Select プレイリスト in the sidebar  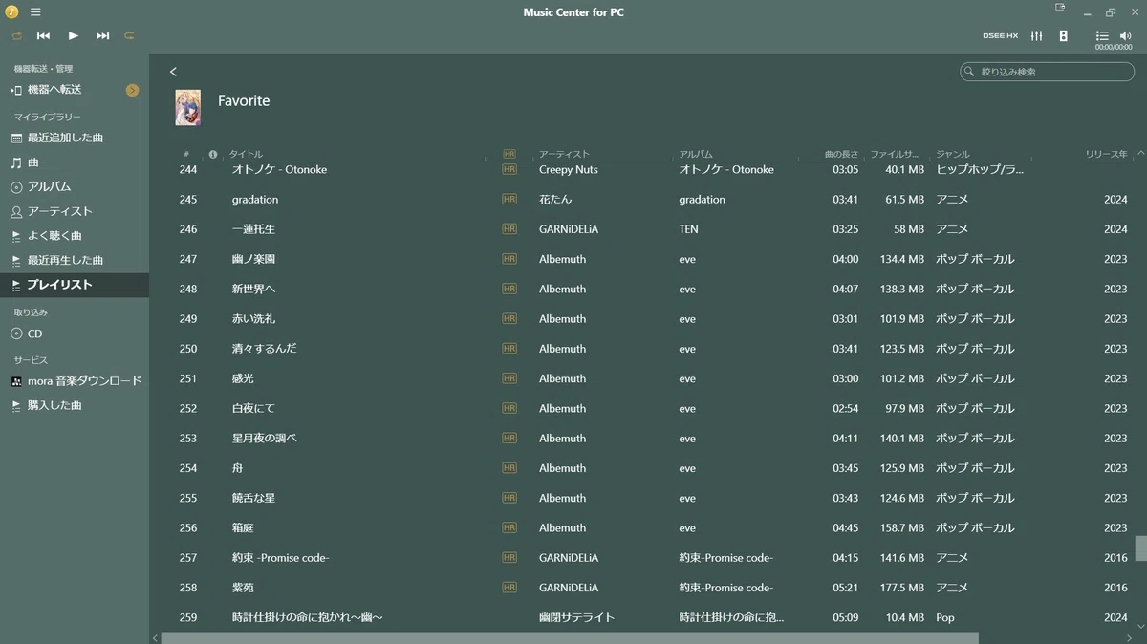click(75, 285)
